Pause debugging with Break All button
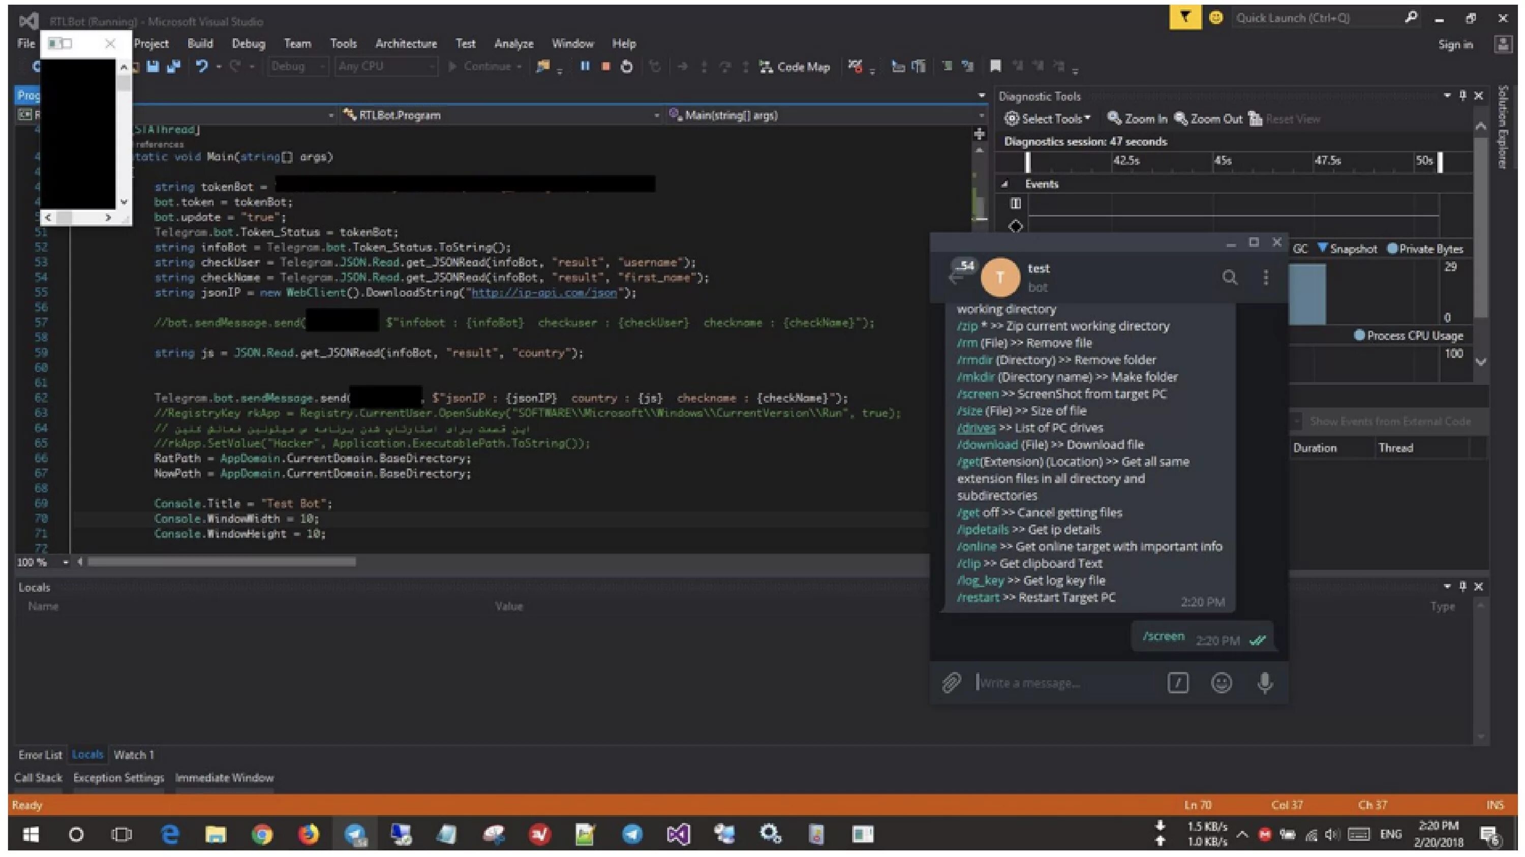1525x857 pixels. [x=585, y=66]
